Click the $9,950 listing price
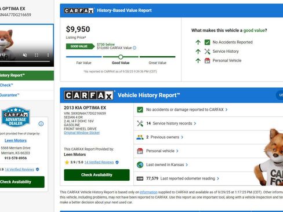 (78, 30)
